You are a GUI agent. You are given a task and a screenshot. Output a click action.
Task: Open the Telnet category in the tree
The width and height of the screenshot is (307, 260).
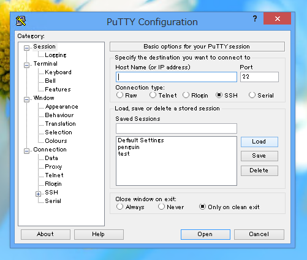pos(54,175)
